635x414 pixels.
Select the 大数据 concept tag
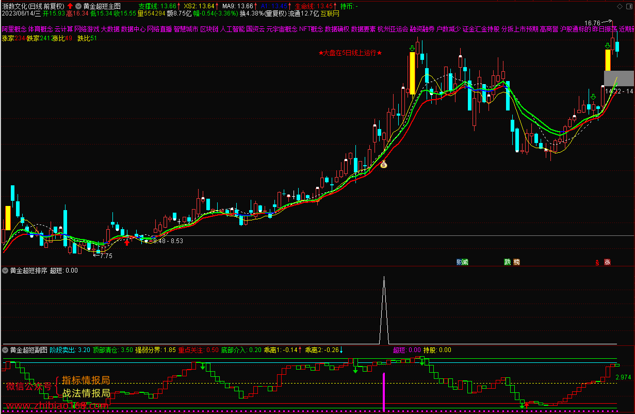(110, 29)
